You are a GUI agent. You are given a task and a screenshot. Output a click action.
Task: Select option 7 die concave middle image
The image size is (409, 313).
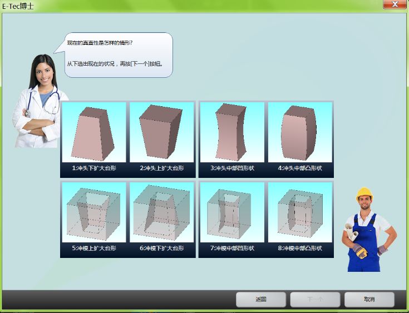point(232,212)
